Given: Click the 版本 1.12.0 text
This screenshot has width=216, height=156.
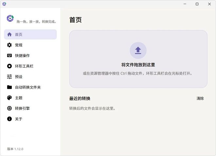Looking at the screenshot, I should tap(15, 149).
